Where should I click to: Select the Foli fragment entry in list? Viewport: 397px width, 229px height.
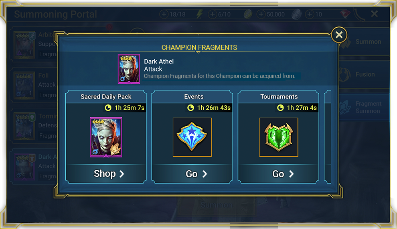[34, 85]
